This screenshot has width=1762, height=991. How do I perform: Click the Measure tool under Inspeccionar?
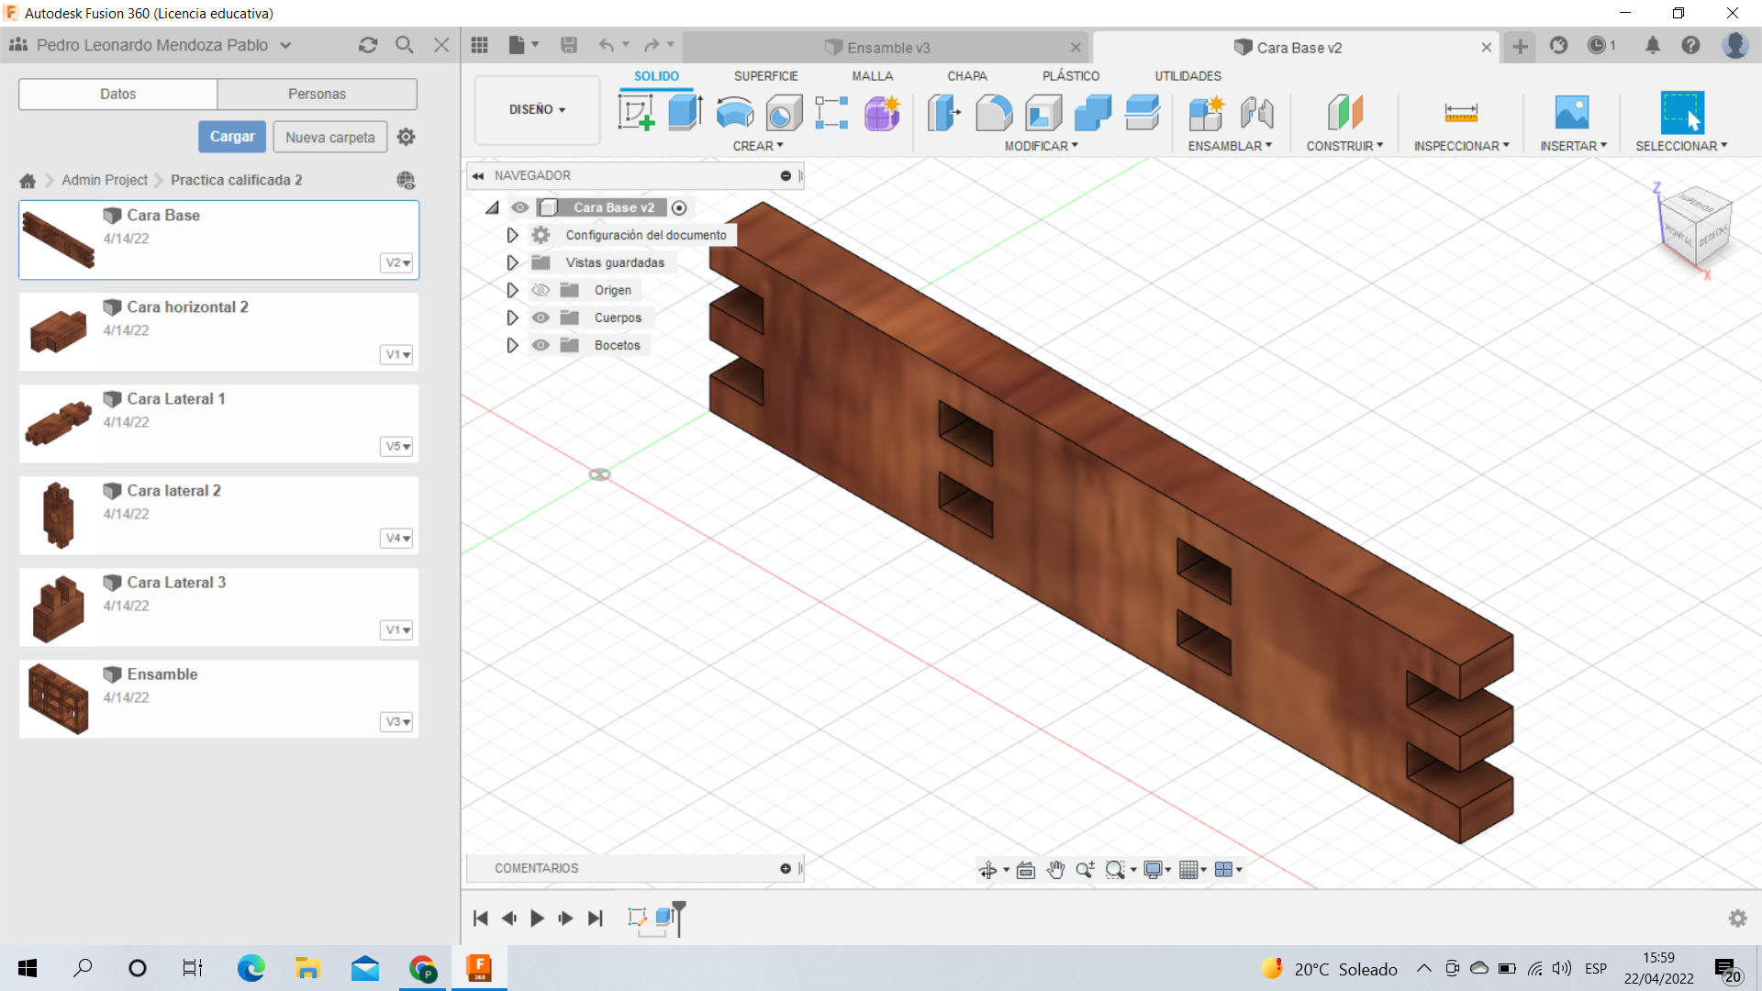(x=1460, y=113)
